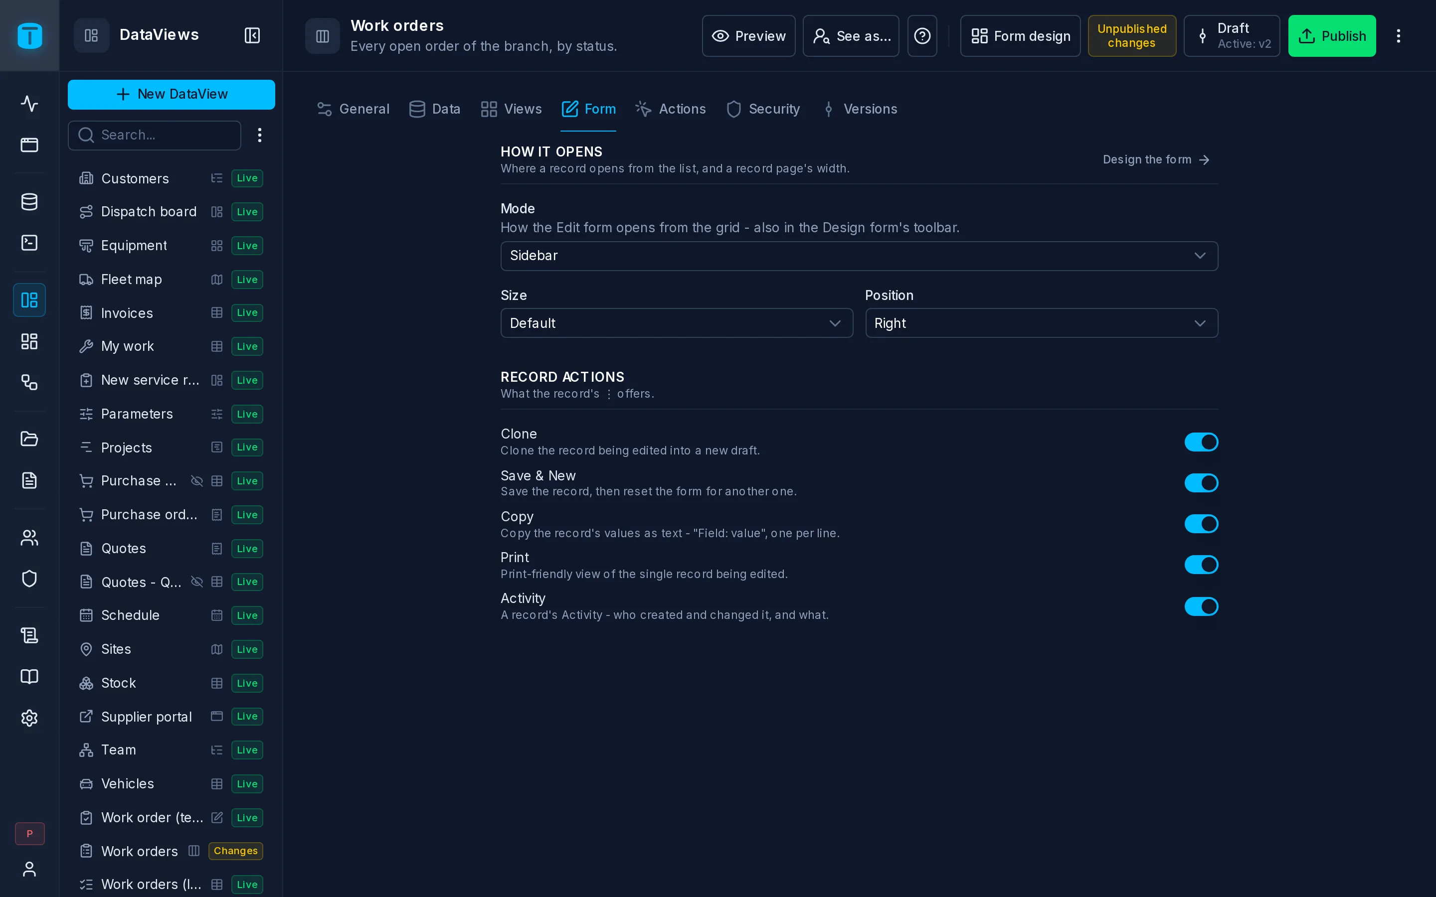1436x897 pixels.
Task: Click the Search input field
Action: coord(154,135)
